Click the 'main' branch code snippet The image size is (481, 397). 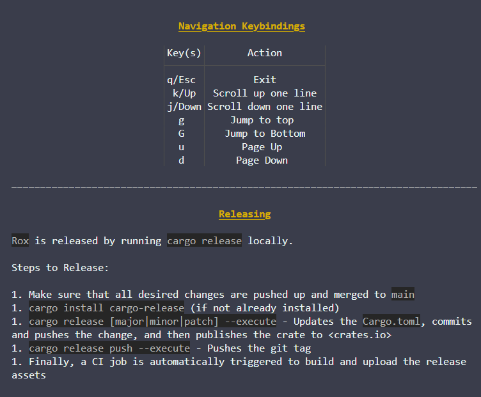pos(403,295)
